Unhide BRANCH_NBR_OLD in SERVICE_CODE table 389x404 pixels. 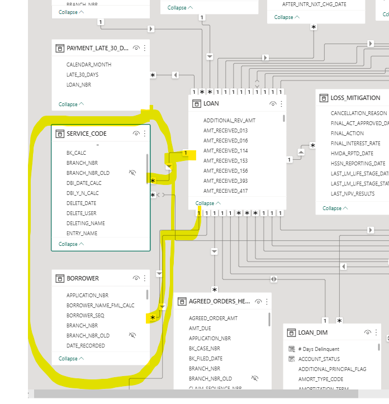point(132,173)
